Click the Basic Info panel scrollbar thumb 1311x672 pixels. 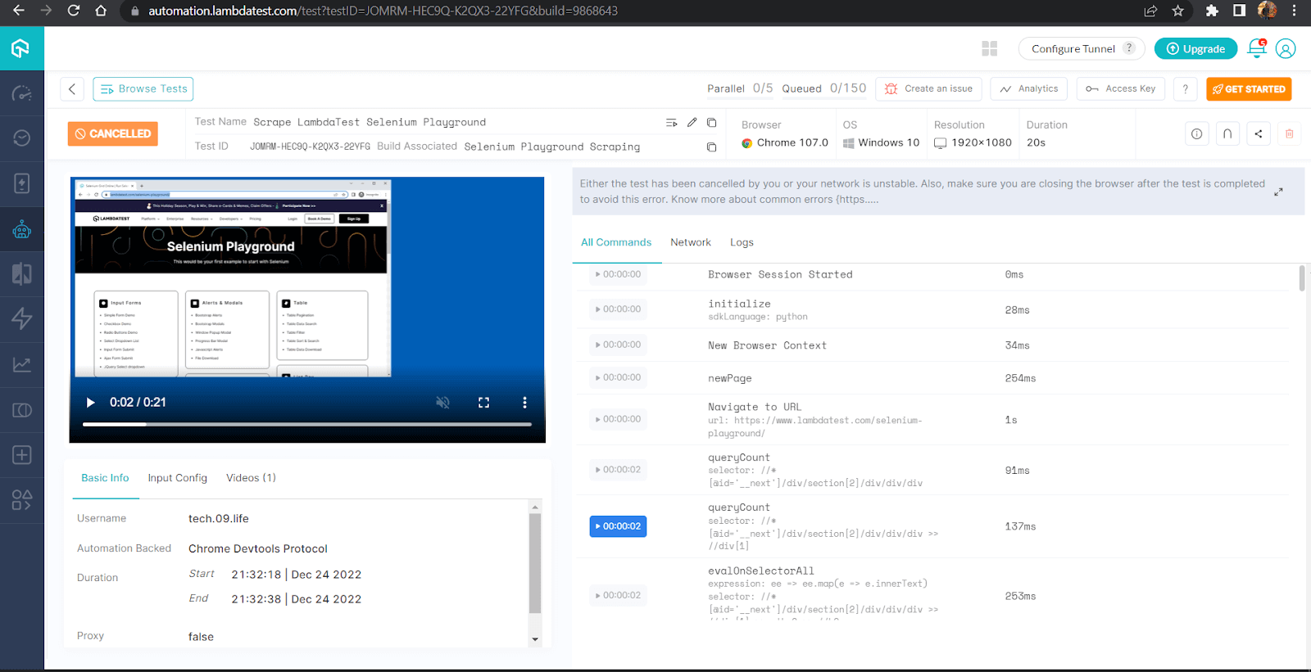coord(535,563)
